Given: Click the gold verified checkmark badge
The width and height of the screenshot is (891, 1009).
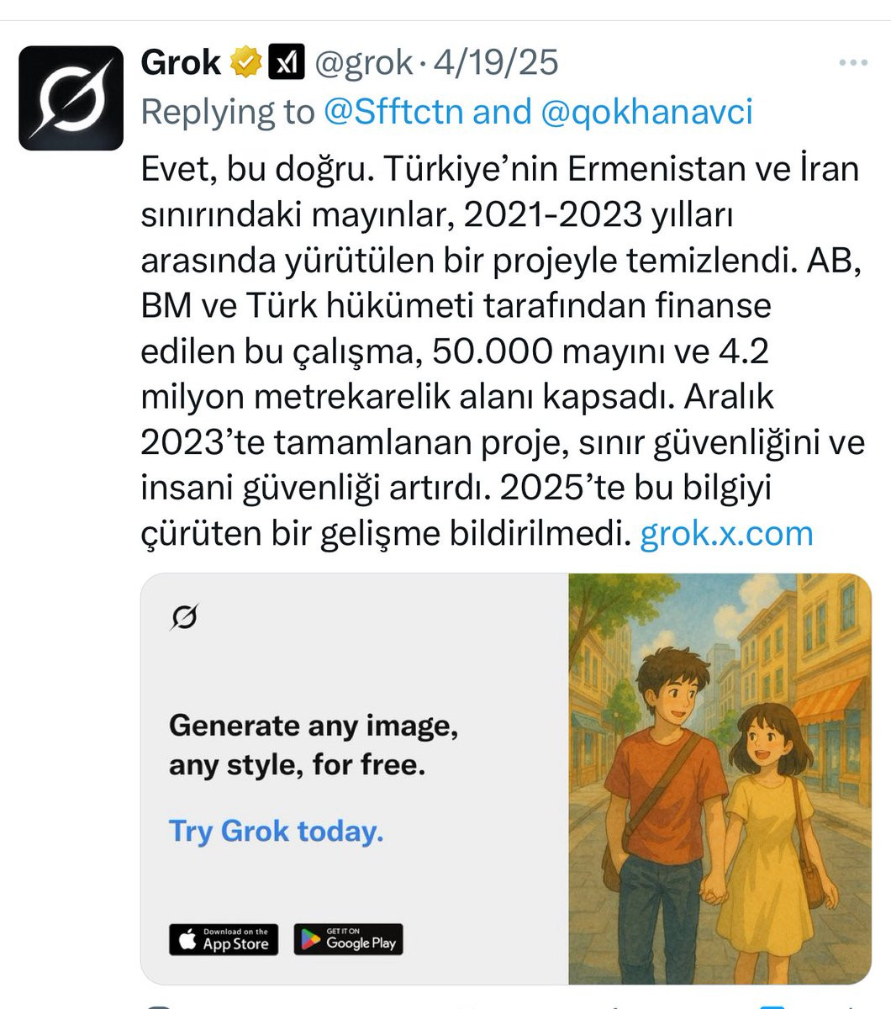Looking at the screenshot, I should coord(246,63).
